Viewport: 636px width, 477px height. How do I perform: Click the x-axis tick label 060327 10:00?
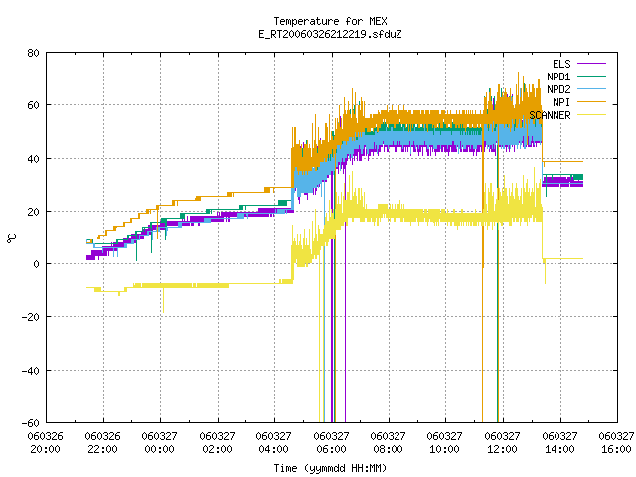coord(445,443)
